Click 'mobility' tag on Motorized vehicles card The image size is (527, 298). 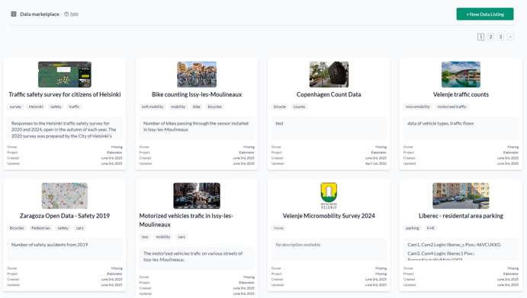pyautogui.click(x=163, y=236)
